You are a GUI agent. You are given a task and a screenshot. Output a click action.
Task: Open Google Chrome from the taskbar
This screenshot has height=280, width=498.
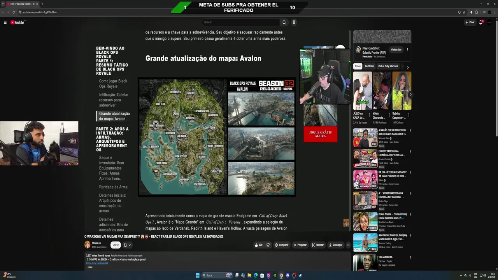tap(281, 275)
